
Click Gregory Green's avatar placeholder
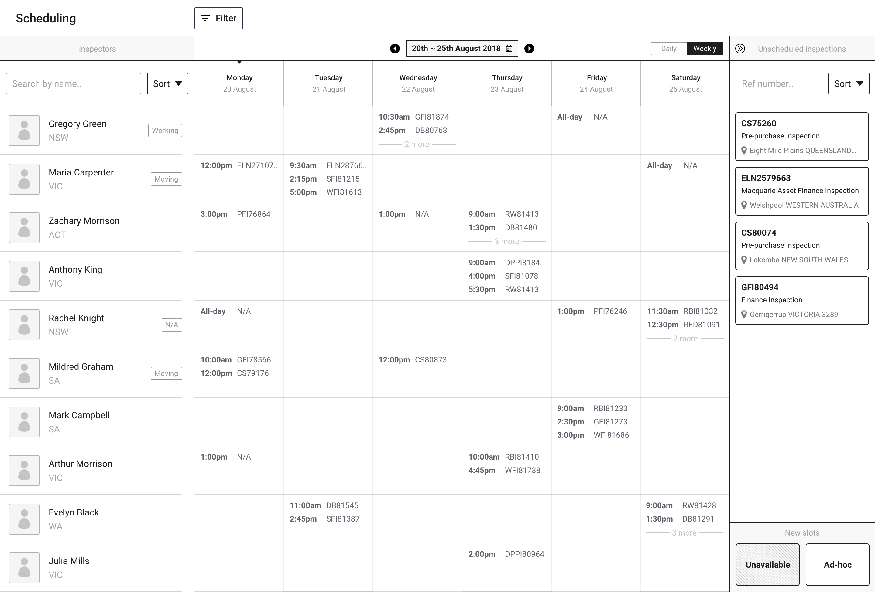pyautogui.click(x=25, y=131)
